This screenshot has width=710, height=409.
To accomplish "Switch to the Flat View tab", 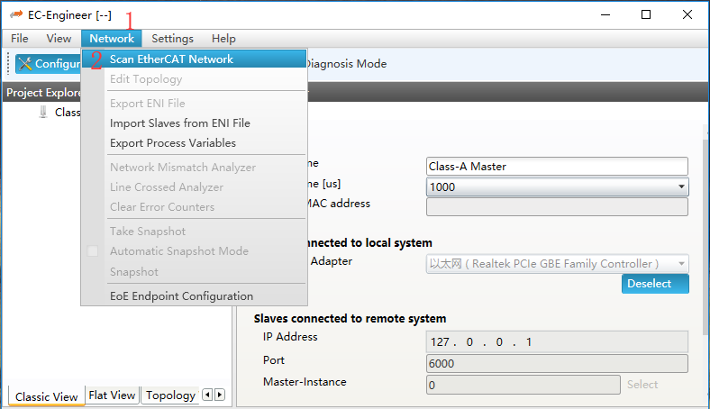I will coord(112,395).
